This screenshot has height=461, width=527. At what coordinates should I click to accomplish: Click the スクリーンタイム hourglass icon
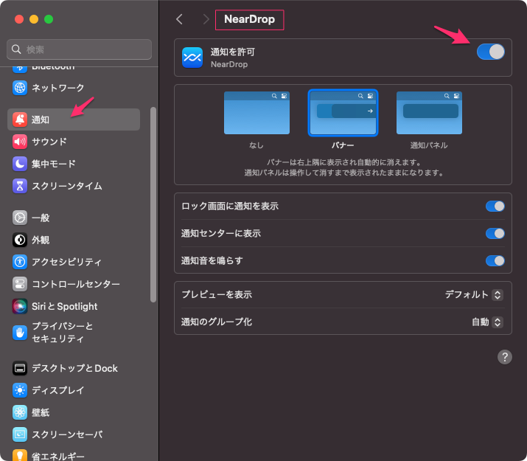coord(20,186)
